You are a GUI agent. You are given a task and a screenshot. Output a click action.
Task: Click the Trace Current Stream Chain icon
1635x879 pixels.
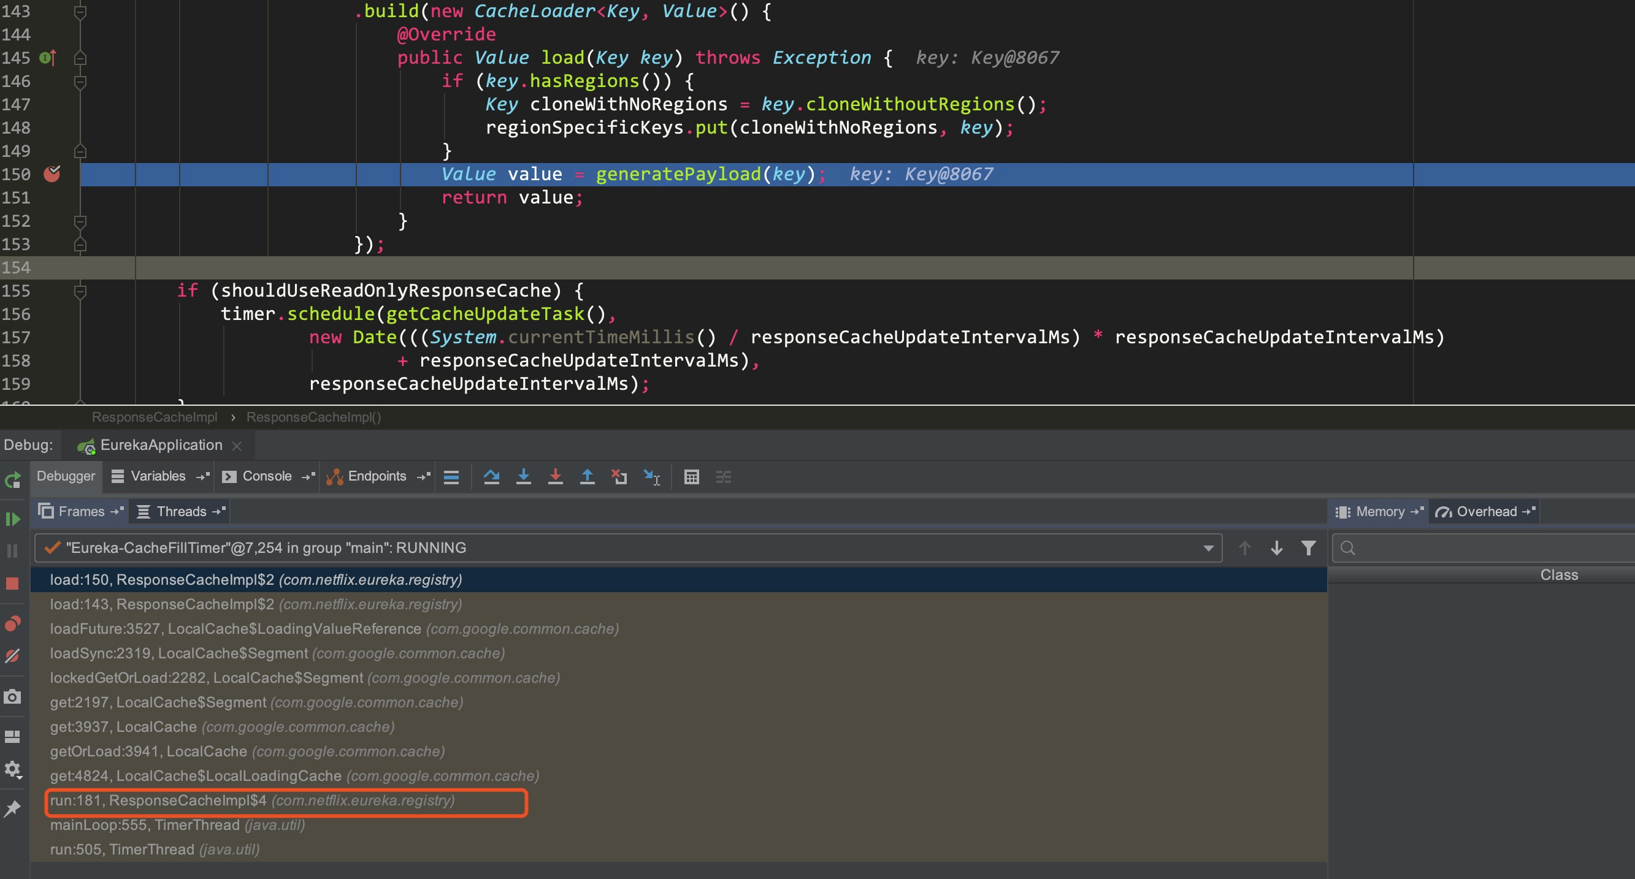point(724,477)
